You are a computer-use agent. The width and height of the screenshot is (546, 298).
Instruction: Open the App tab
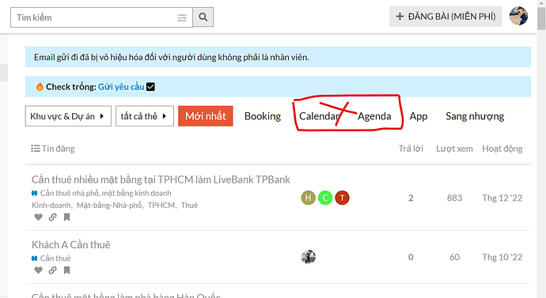(x=419, y=116)
